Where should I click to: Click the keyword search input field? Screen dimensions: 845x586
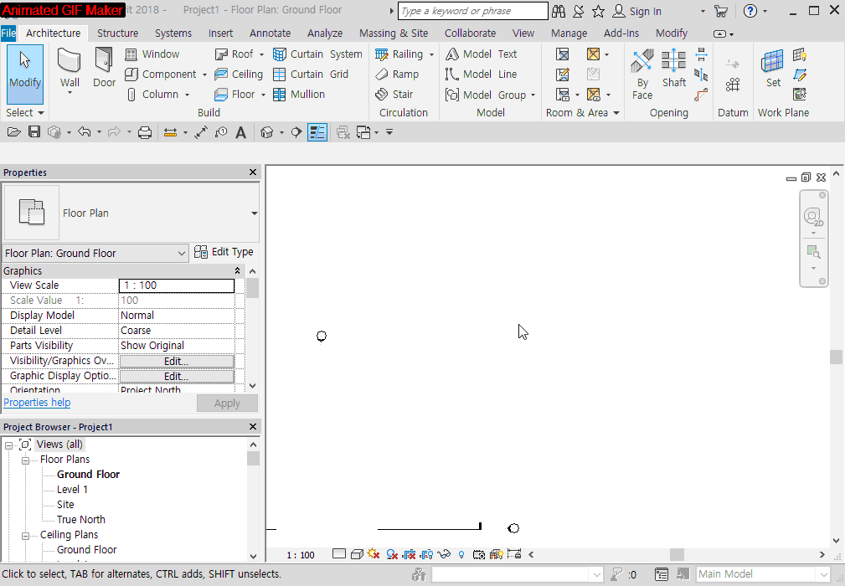coord(472,11)
